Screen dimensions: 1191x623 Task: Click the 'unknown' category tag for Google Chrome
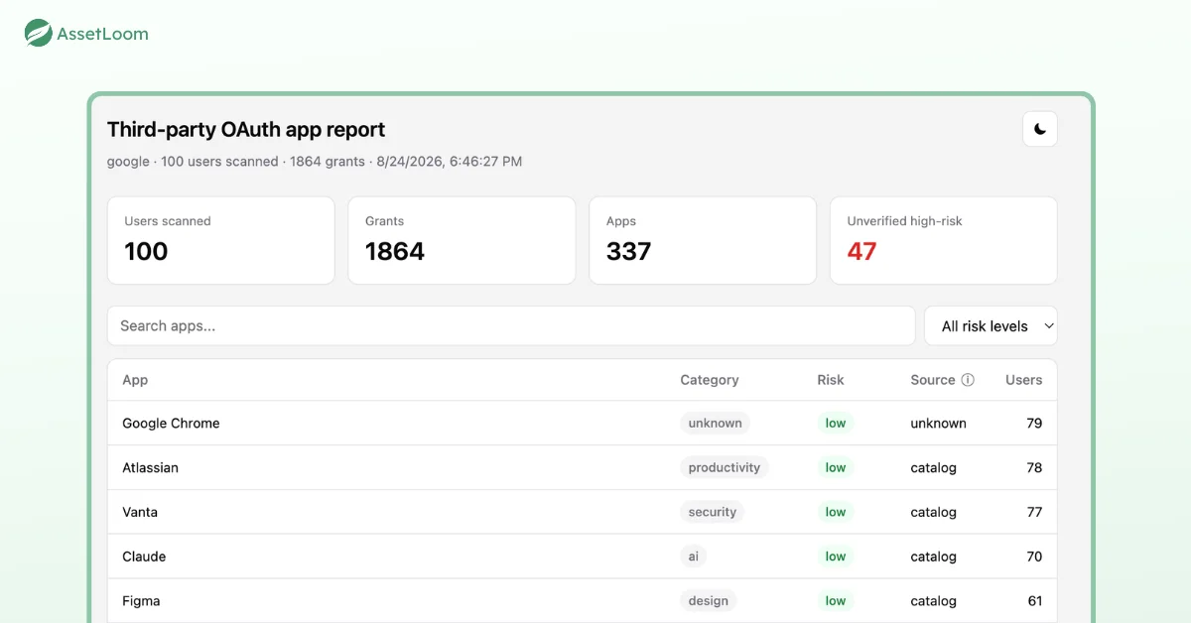(716, 423)
